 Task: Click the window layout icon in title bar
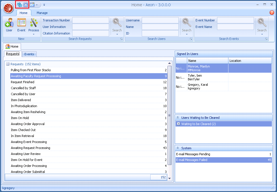(32, 5)
